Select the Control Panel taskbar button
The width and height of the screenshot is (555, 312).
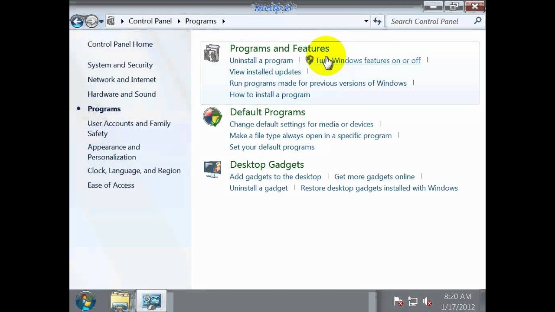(x=152, y=301)
